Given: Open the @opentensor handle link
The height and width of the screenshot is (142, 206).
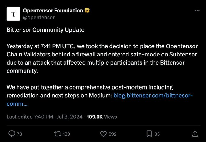Looking at the screenshot, I should [x=39, y=18].
